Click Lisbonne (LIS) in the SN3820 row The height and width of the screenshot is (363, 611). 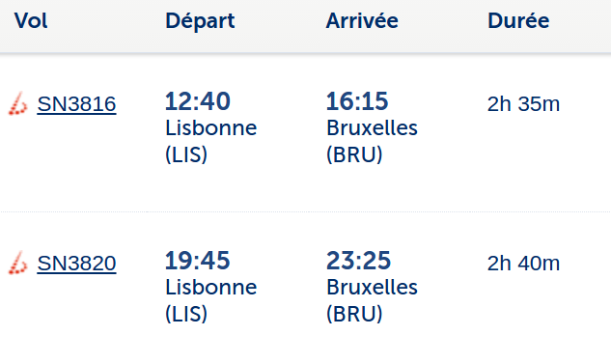point(210,300)
